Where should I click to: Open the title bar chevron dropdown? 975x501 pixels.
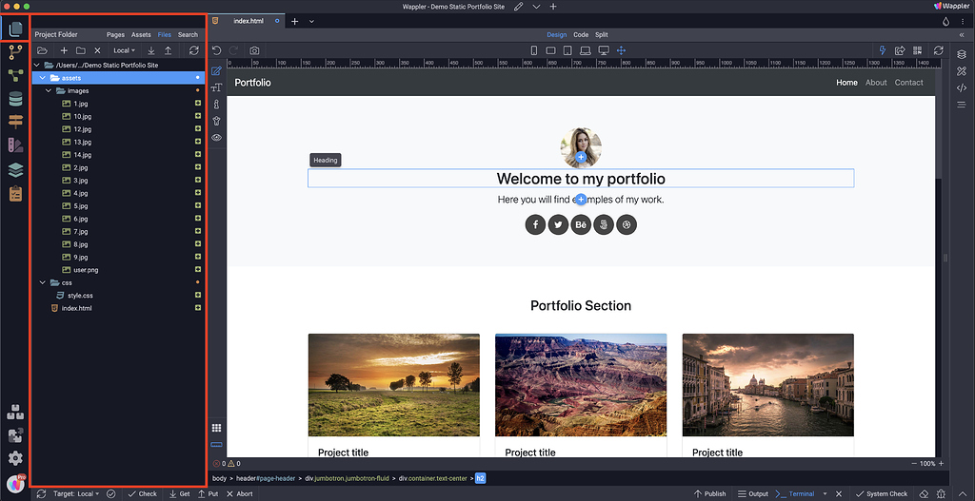coord(537,7)
